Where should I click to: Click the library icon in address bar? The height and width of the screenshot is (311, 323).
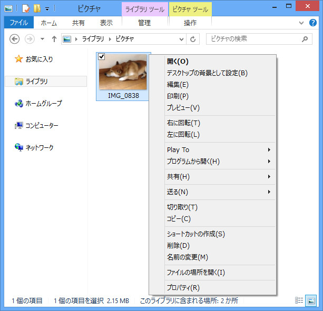[67, 39]
